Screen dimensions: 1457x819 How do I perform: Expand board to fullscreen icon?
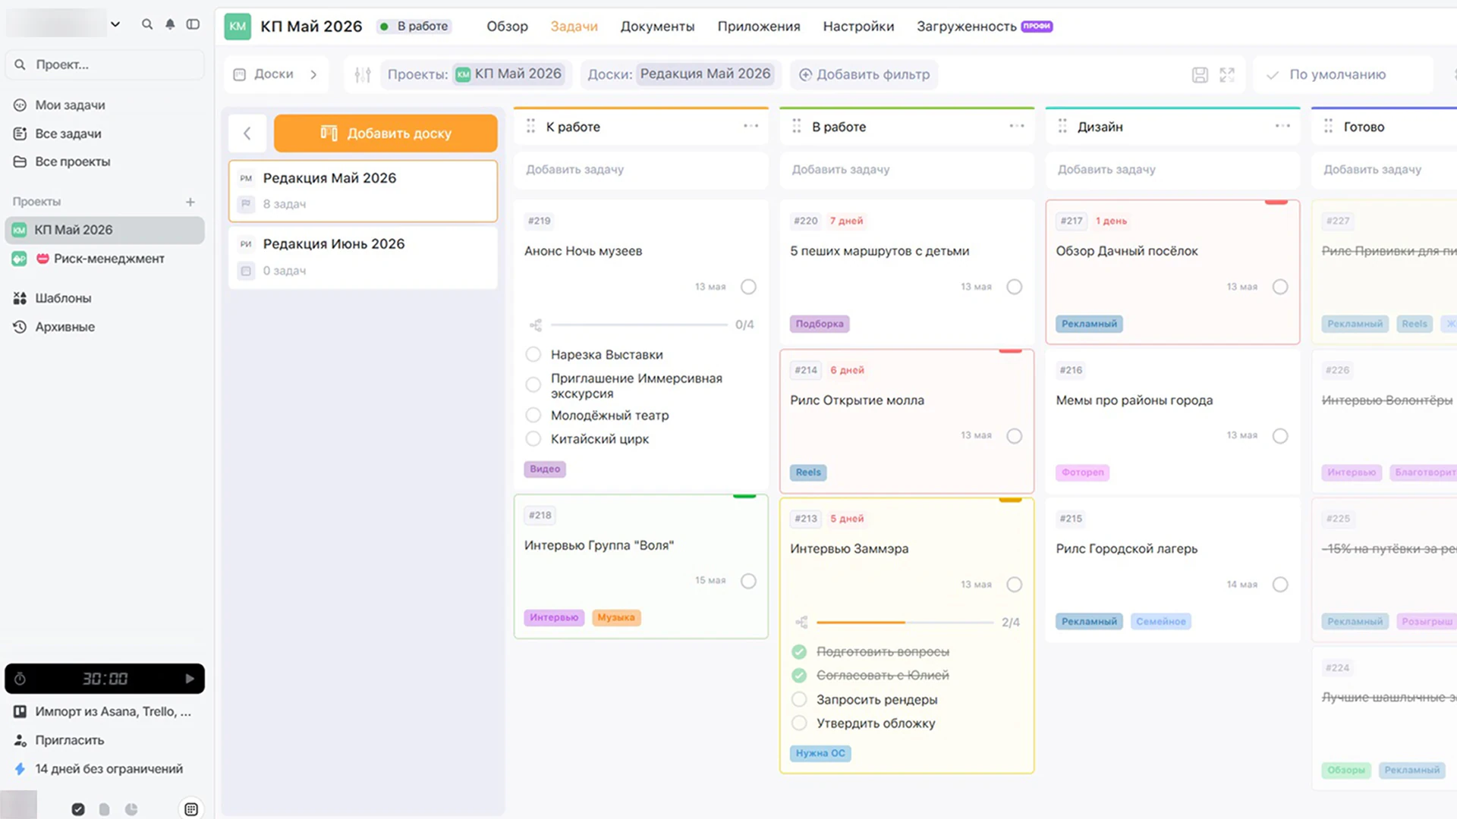1227,74
